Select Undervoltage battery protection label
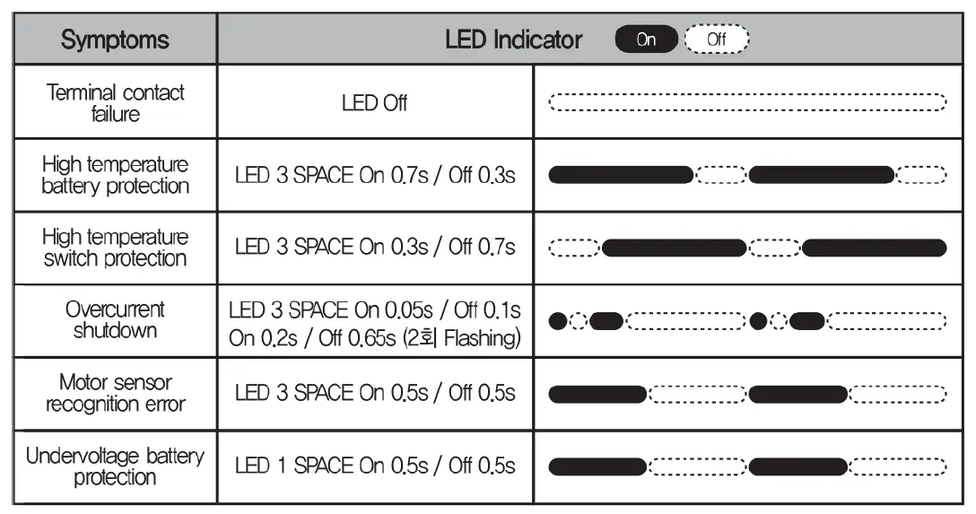The height and width of the screenshot is (514, 976). click(115, 466)
